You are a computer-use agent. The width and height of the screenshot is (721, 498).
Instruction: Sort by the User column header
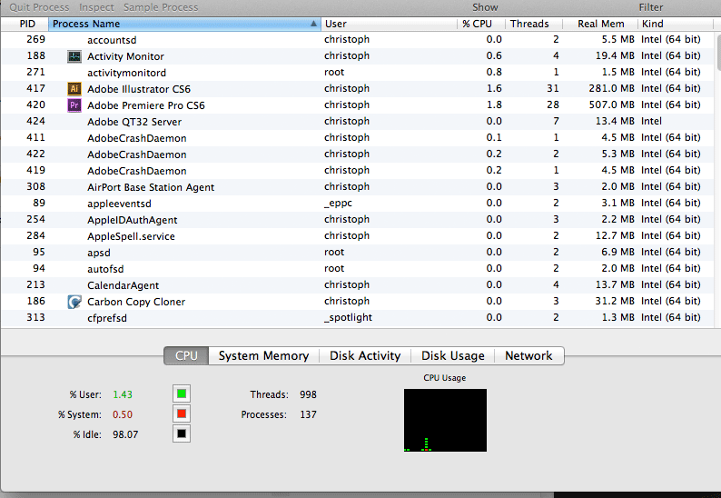pyautogui.click(x=389, y=24)
